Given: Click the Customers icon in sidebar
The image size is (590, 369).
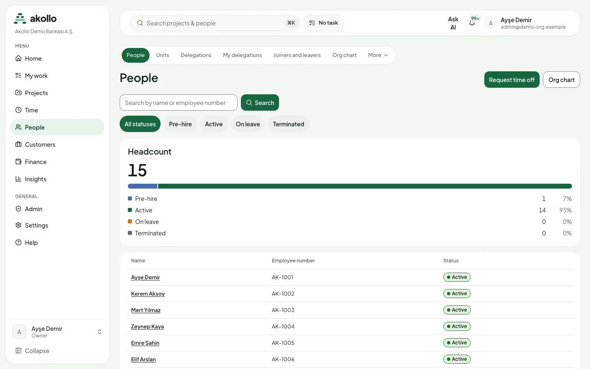Looking at the screenshot, I should [18, 144].
